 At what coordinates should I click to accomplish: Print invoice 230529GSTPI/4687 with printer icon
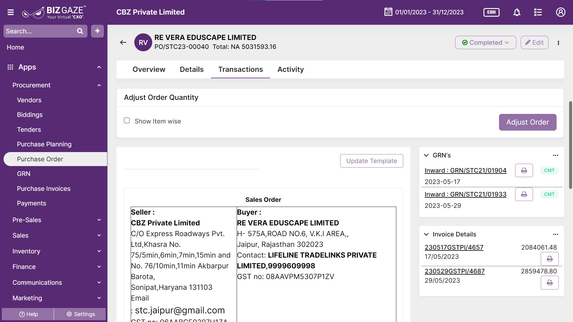549,283
